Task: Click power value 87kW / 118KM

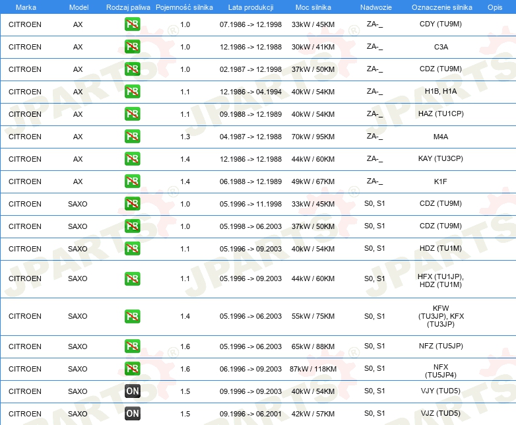Action: tap(313, 369)
